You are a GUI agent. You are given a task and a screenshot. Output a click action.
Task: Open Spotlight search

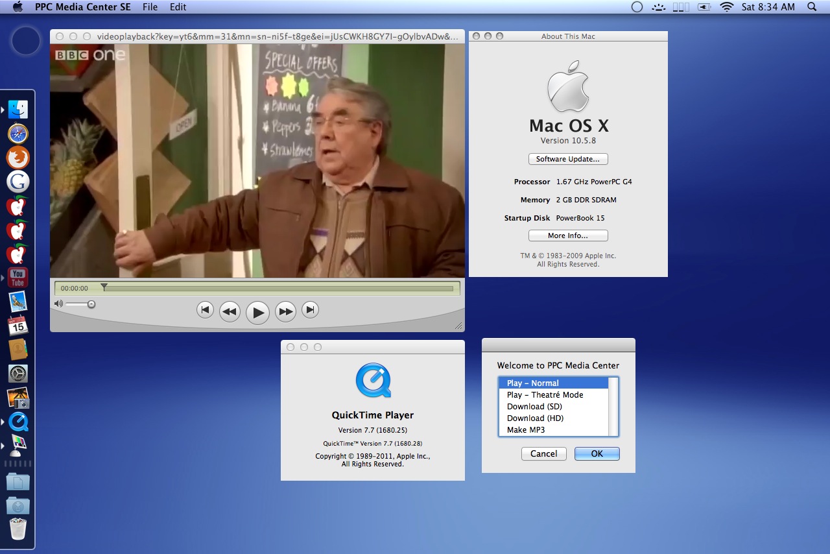pos(812,7)
